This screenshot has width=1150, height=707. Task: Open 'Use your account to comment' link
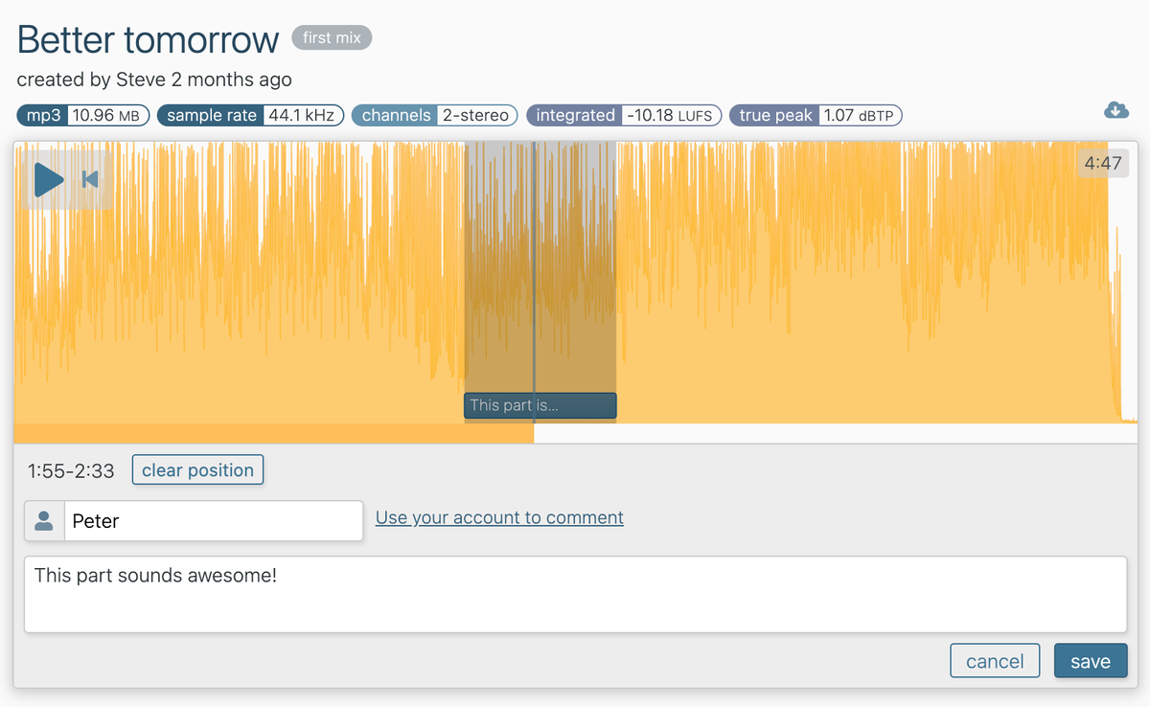coord(498,517)
